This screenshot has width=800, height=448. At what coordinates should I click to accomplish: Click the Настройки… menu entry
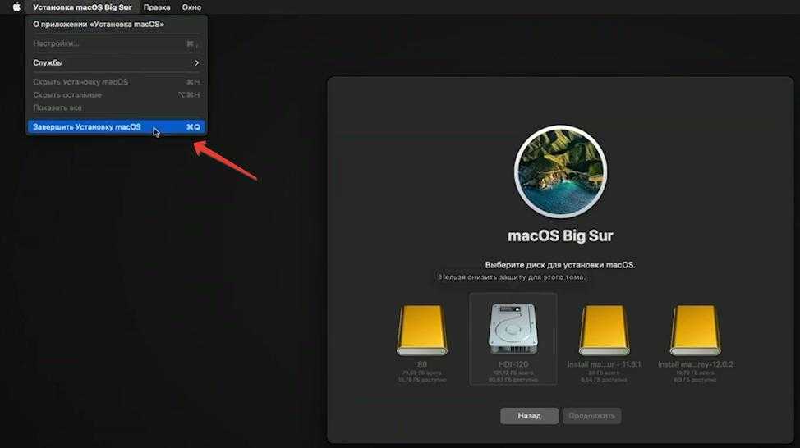point(56,43)
